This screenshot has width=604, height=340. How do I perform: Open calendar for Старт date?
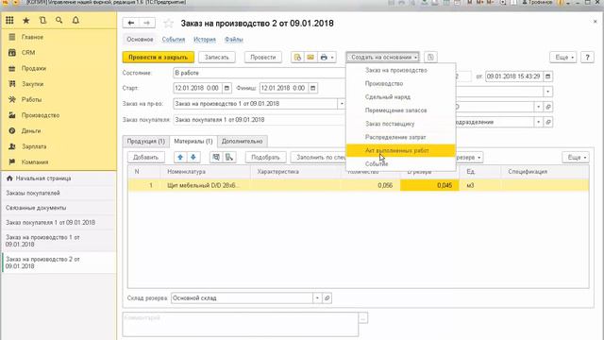226,88
